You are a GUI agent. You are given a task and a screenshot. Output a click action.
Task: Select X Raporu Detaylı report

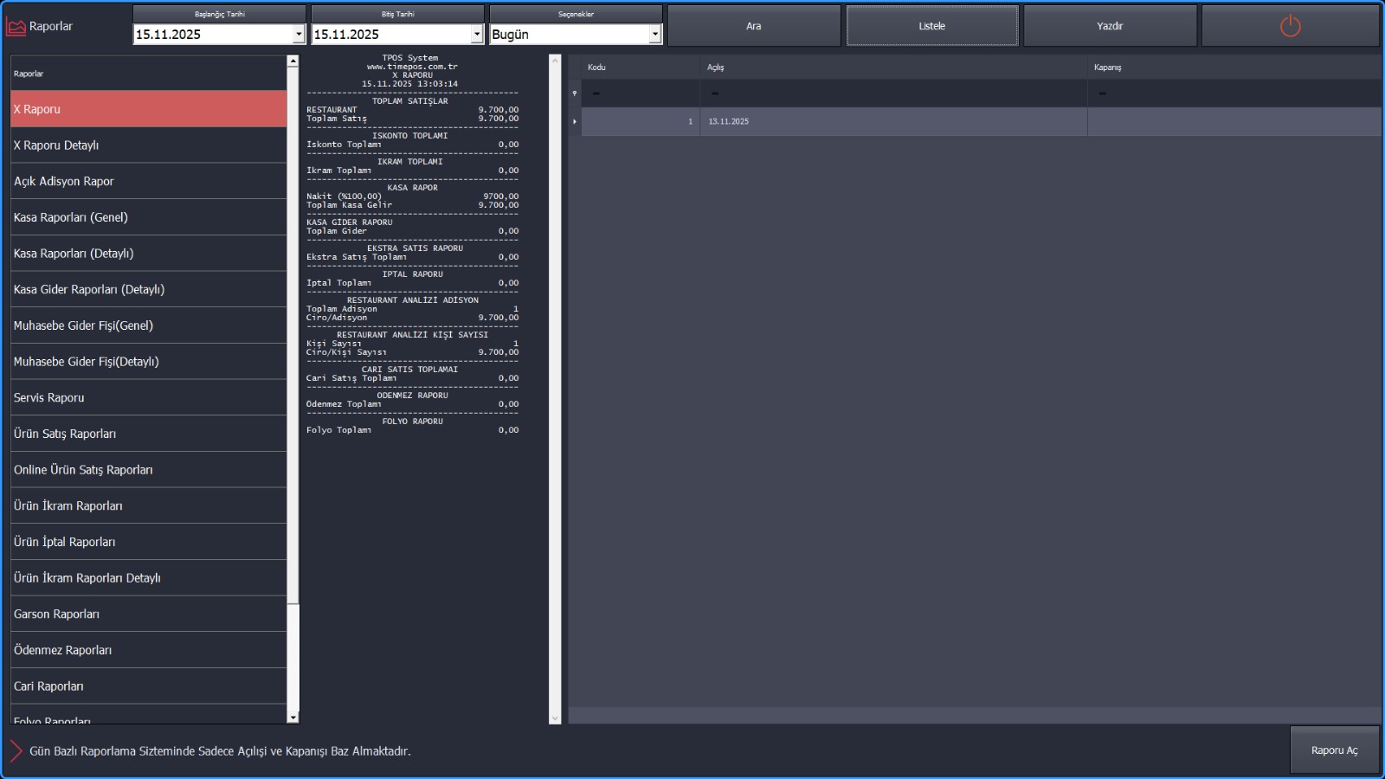click(x=148, y=145)
